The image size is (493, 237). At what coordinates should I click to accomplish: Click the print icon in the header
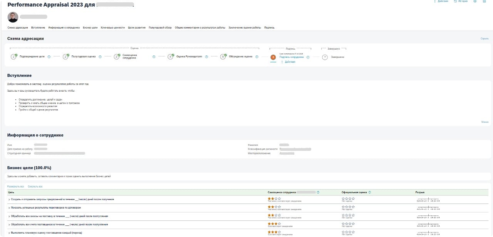click(x=475, y=2)
